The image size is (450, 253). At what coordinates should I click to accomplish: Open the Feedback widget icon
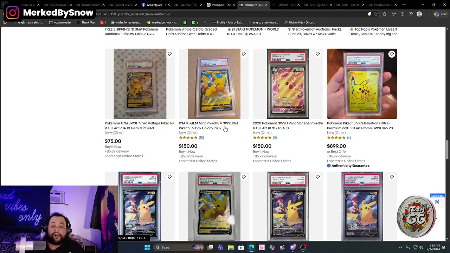pyautogui.click(x=437, y=202)
